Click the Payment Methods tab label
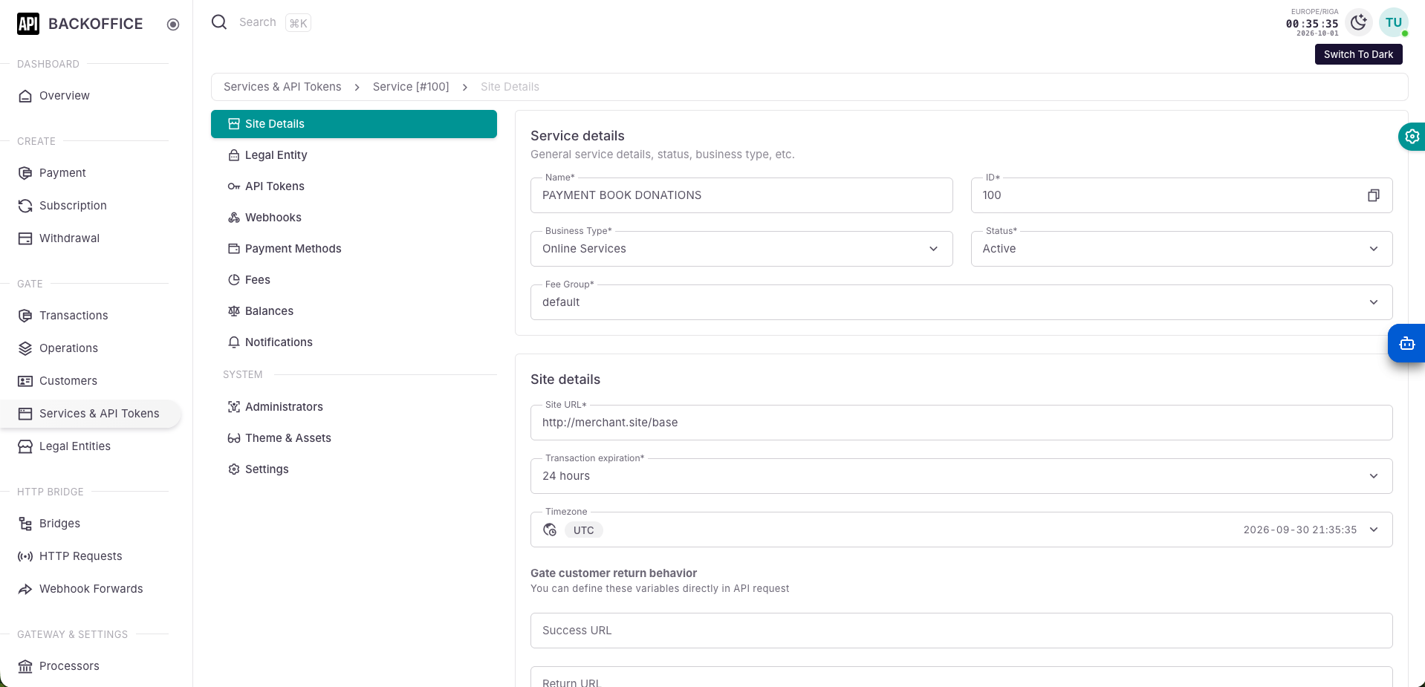 (293, 249)
